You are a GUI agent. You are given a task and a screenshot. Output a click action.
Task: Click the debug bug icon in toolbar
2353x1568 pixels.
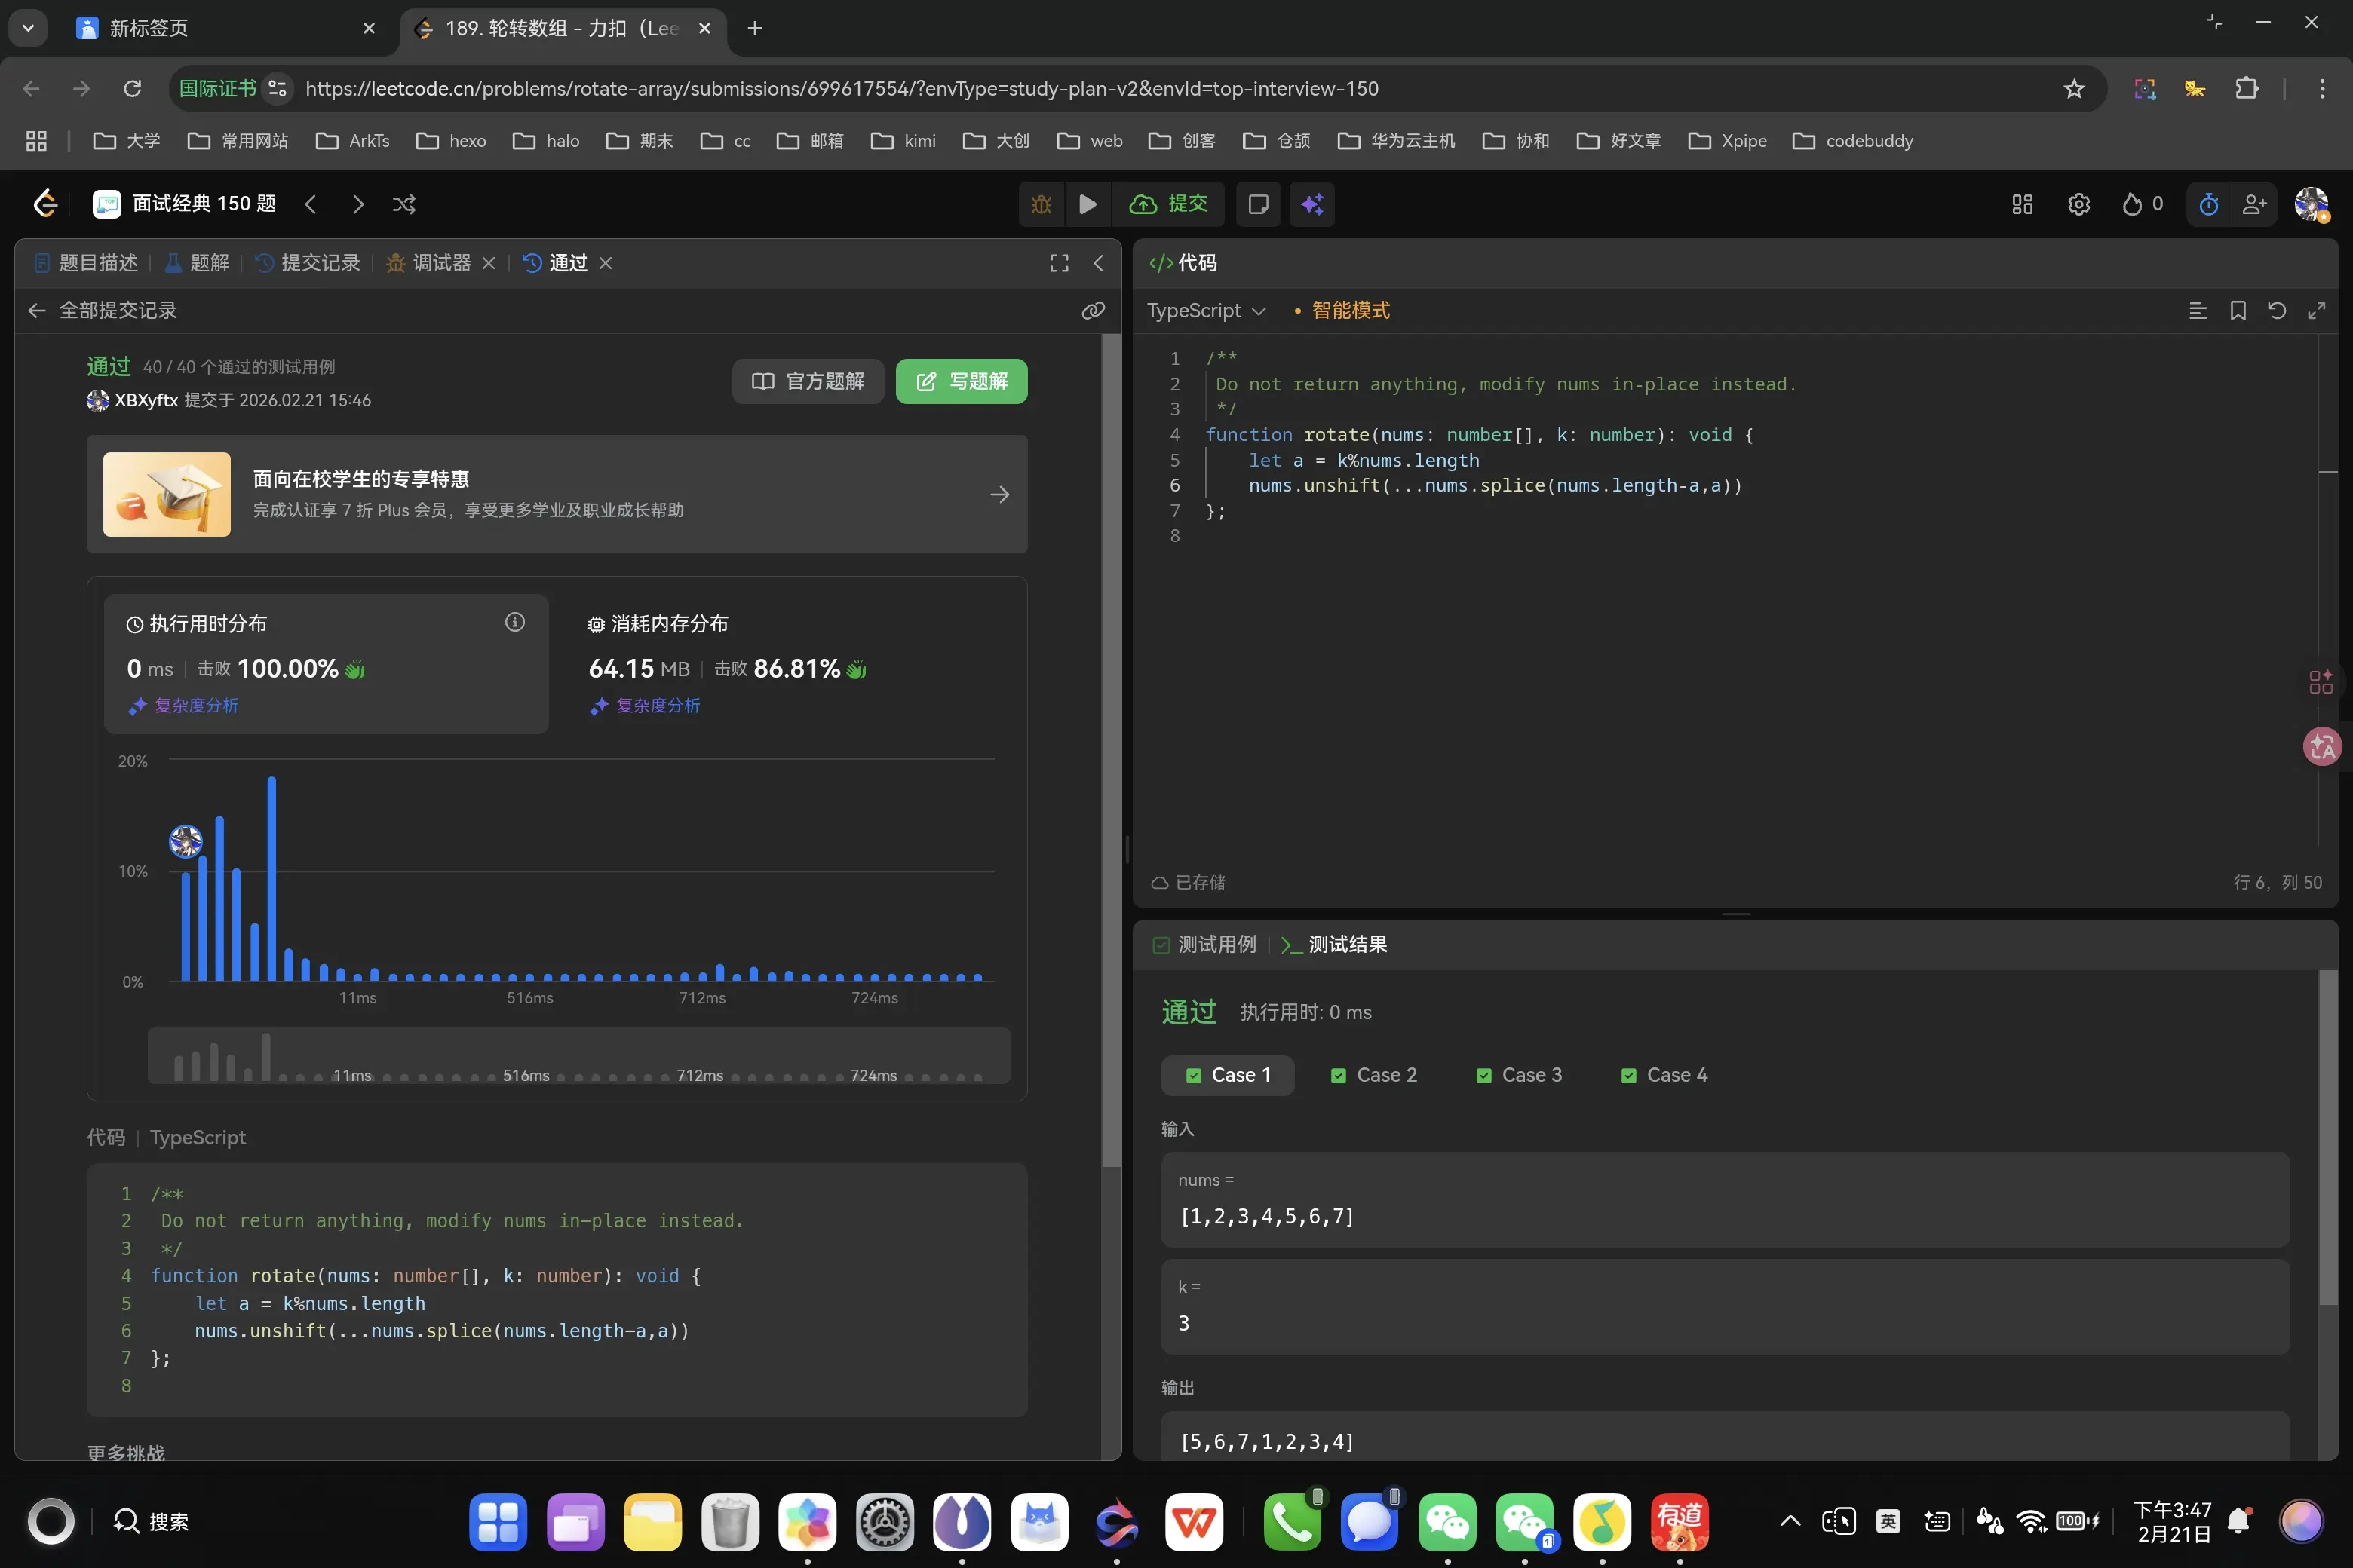coord(1041,204)
